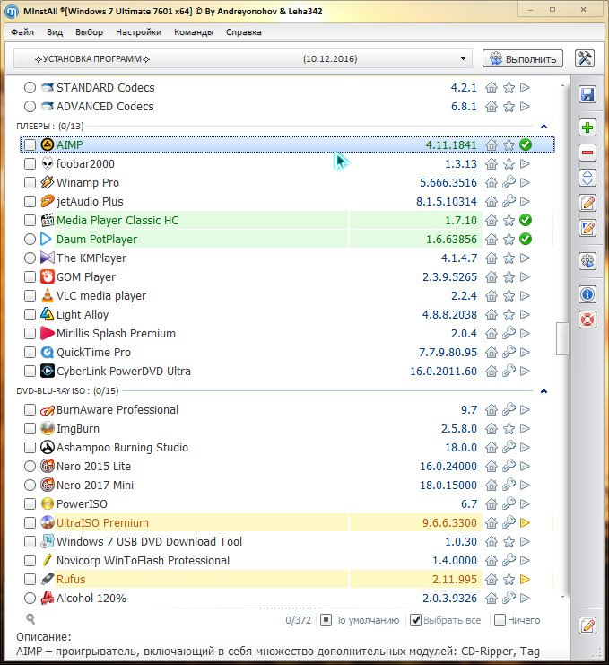609x665 pixels.
Task: Collapse the ПЛЕЕРЫ group
Action: 544,127
